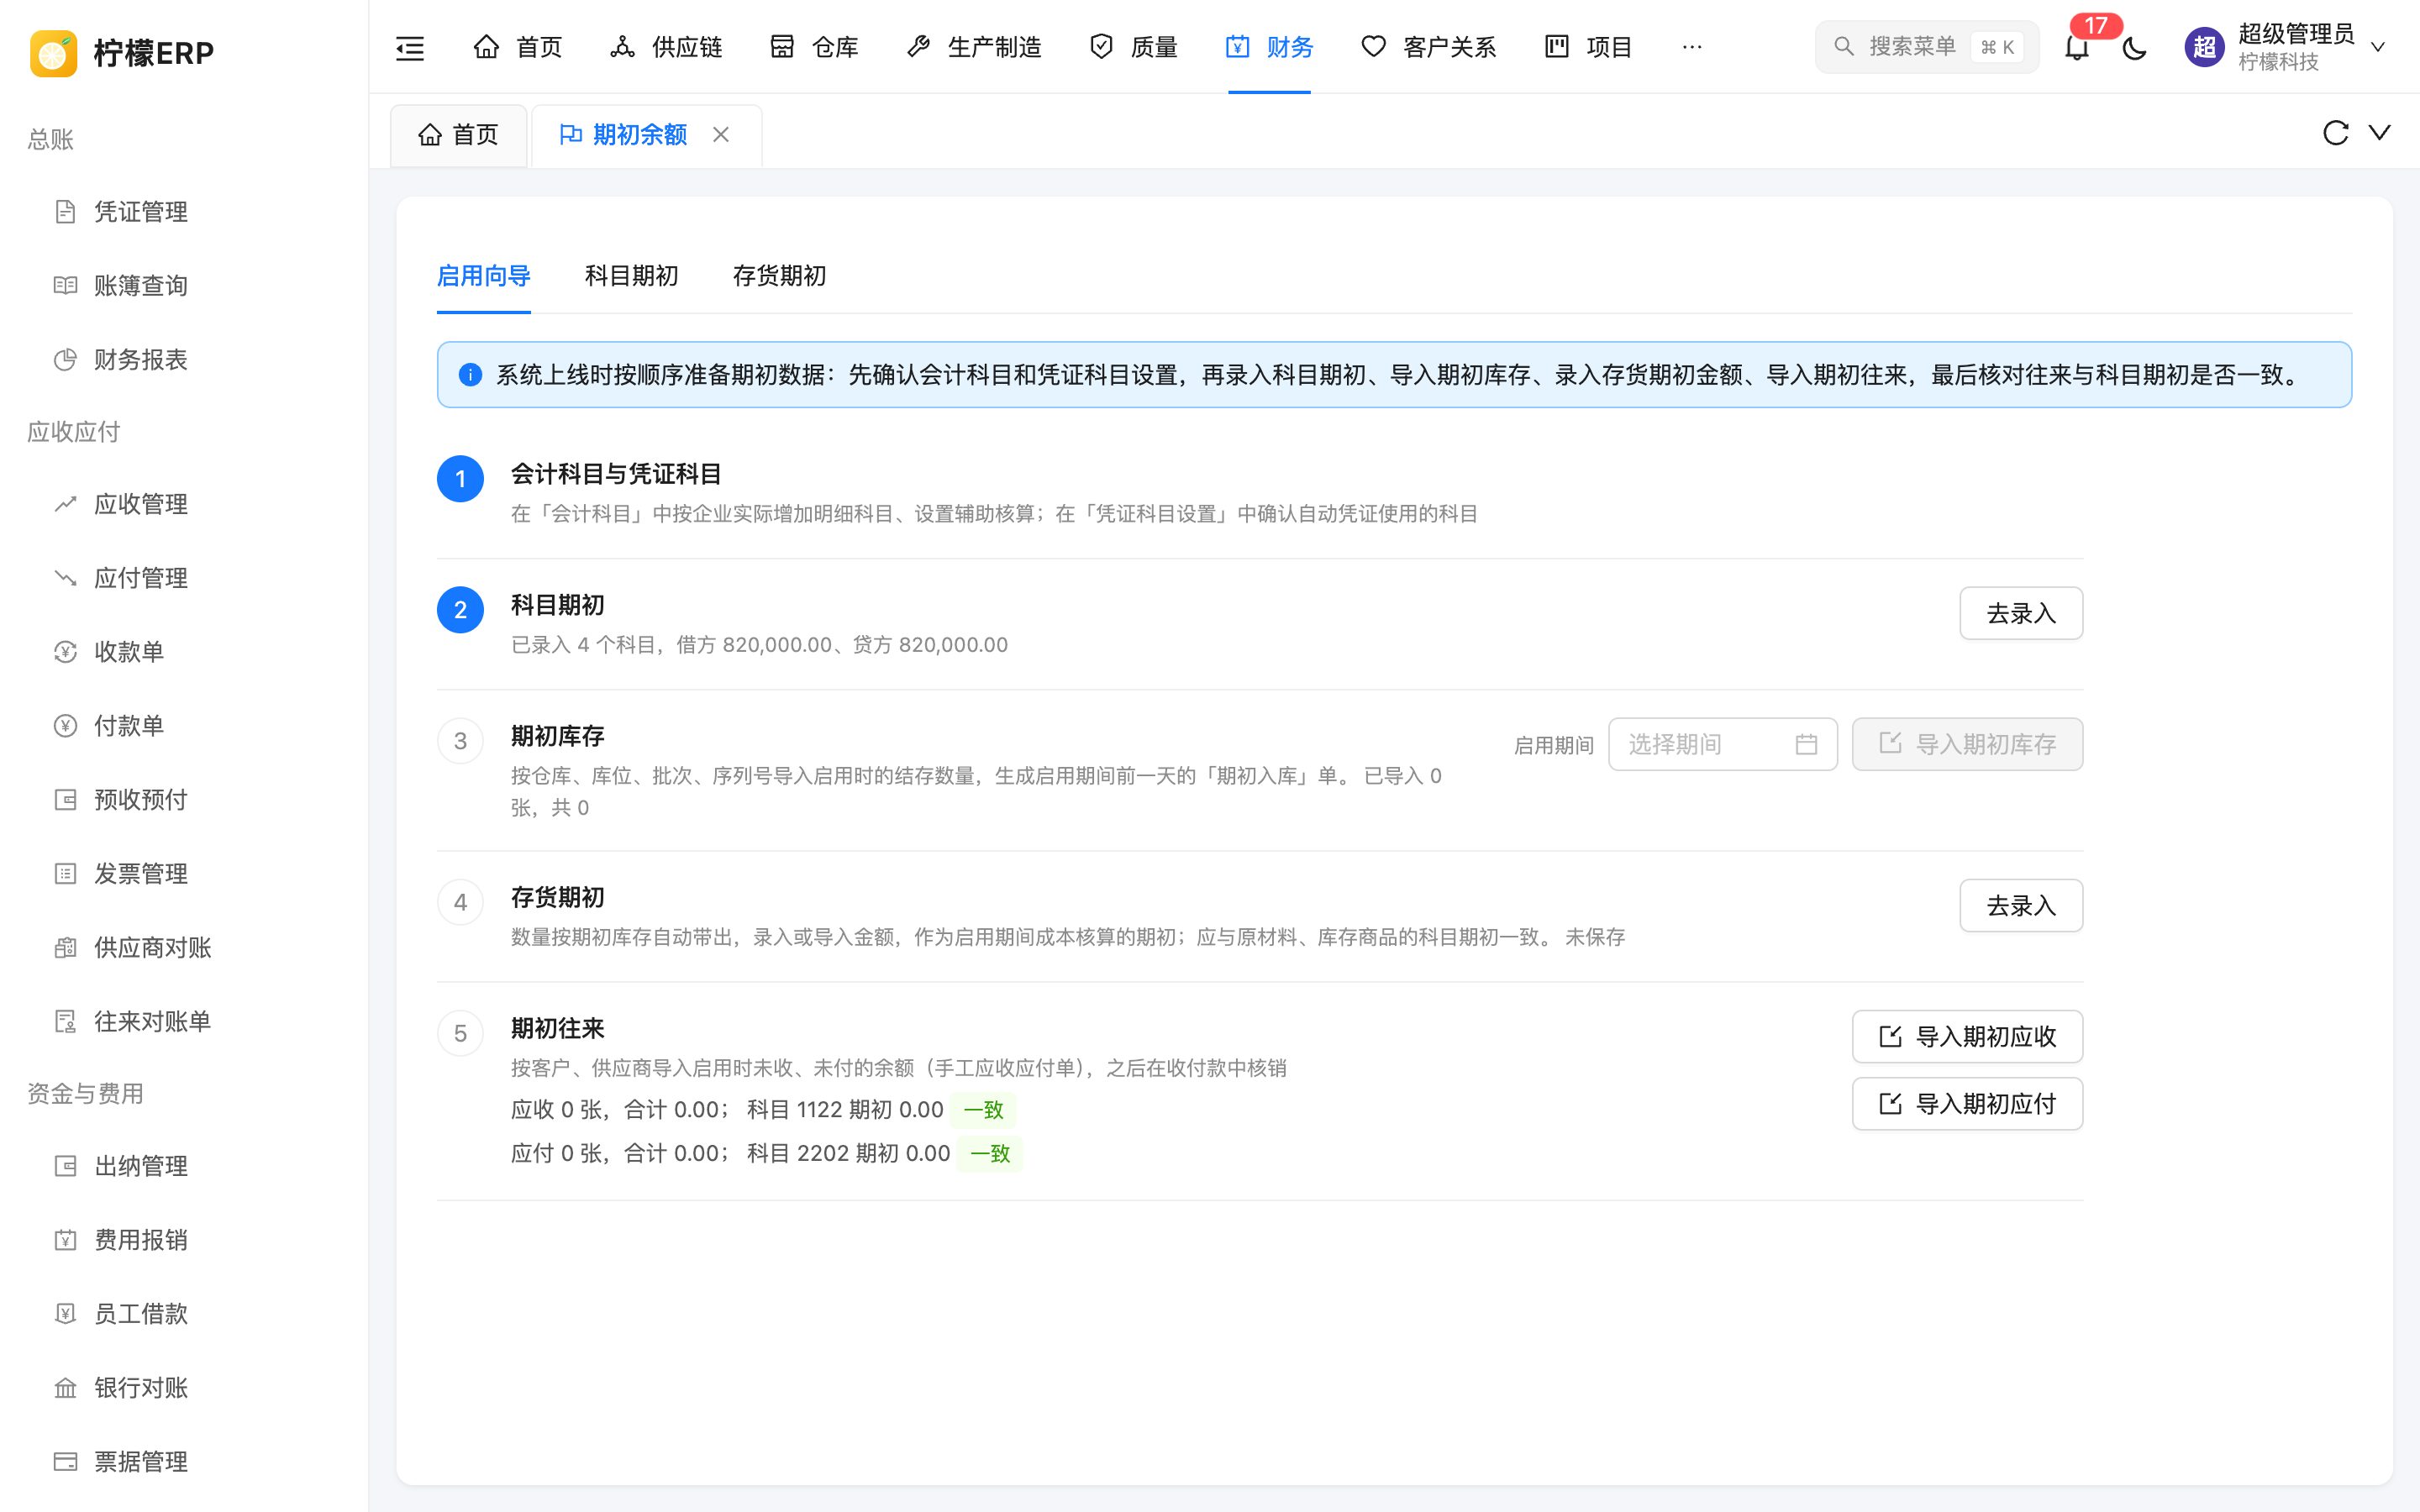Open the user account dropdown arrow
This screenshot has width=2420, height=1512.
point(2378,47)
